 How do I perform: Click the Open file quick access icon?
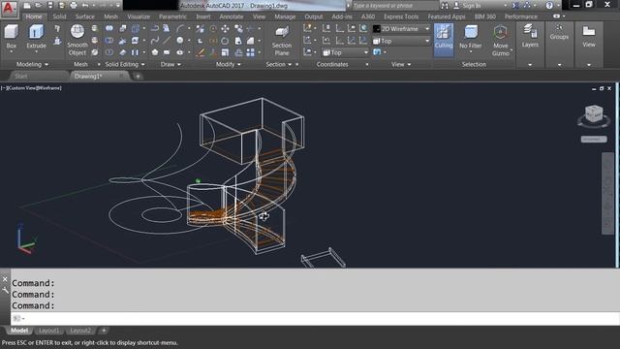coord(39,6)
